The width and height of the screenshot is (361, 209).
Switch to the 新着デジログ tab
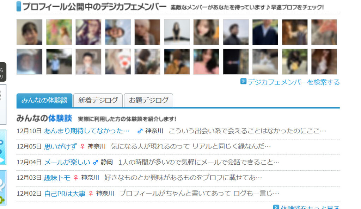click(x=98, y=100)
